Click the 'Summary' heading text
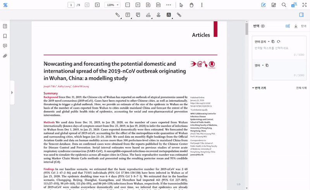This screenshot has width=310, height=190. click(51, 93)
